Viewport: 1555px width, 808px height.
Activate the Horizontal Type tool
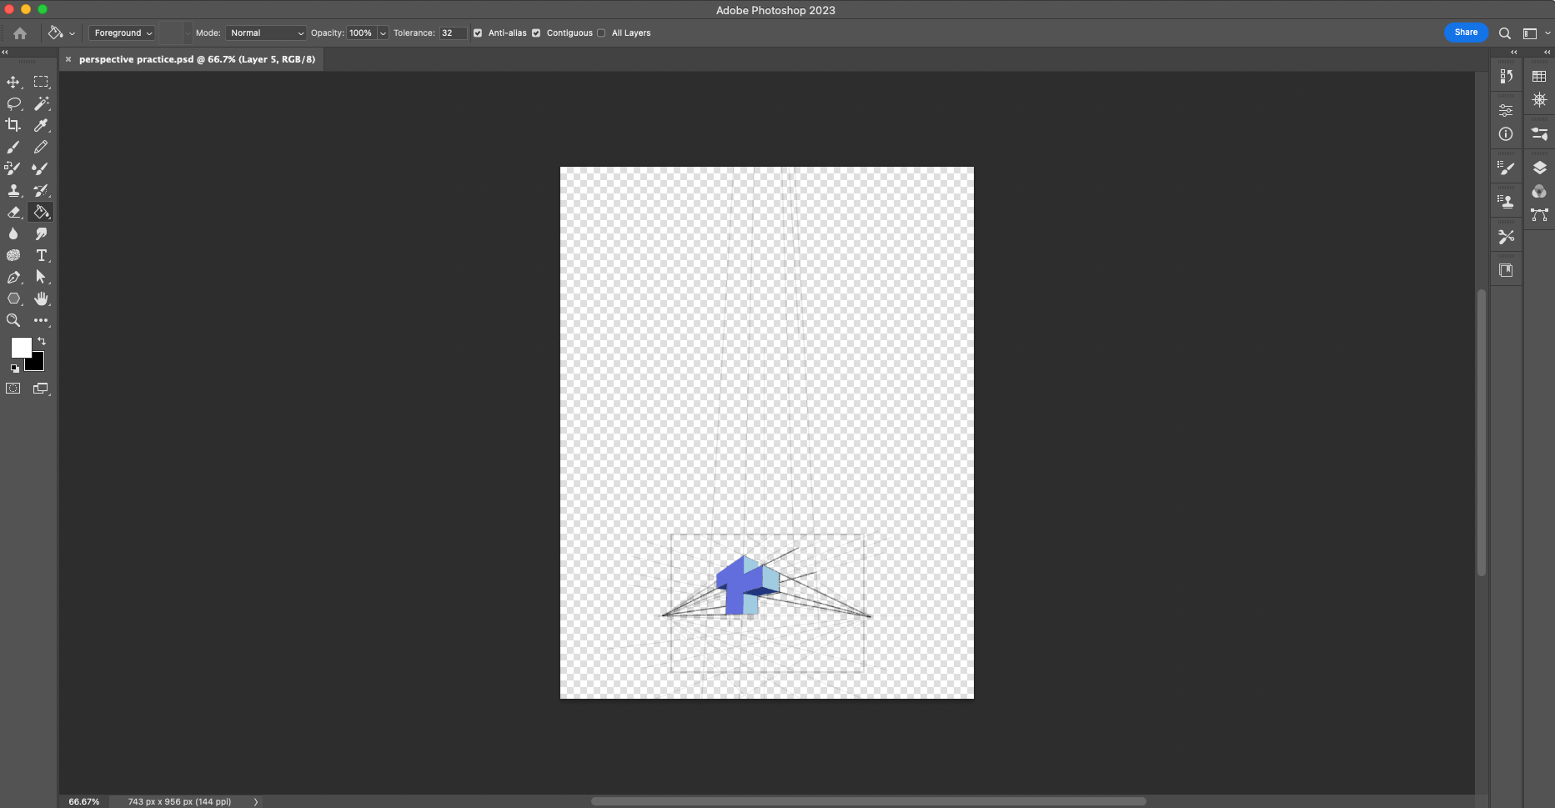tap(41, 255)
